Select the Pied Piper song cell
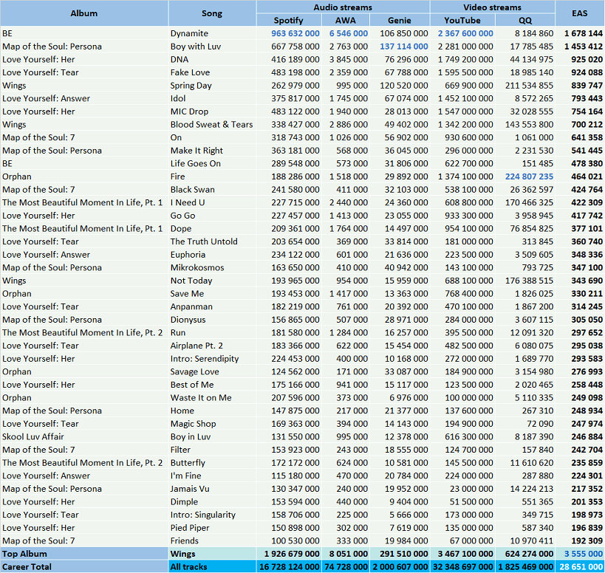This screenshot has height=573, width=605. (x=212, y=528)
